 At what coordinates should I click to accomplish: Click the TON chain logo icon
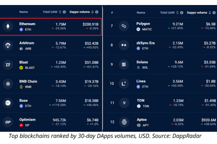pyautogui.click(x=124, y=103)
